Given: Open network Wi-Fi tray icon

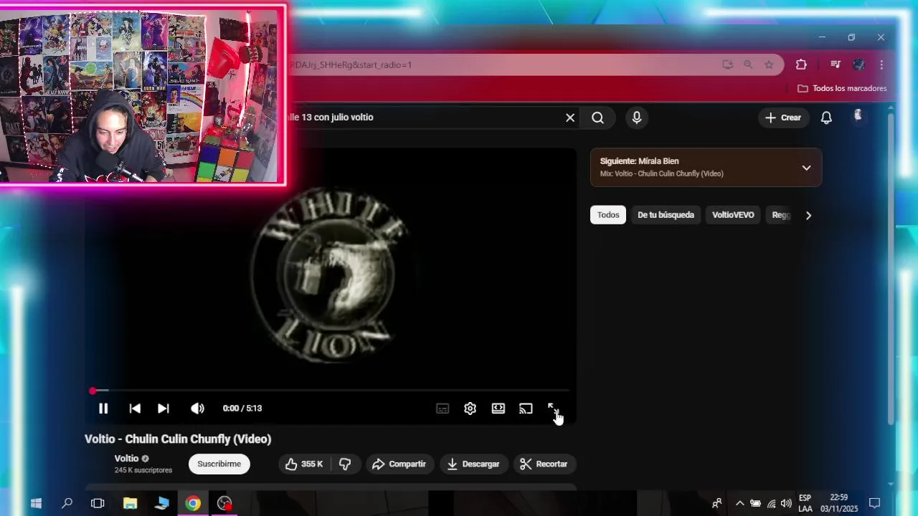Looking at the screenshot, I should (x=771, y=503).
